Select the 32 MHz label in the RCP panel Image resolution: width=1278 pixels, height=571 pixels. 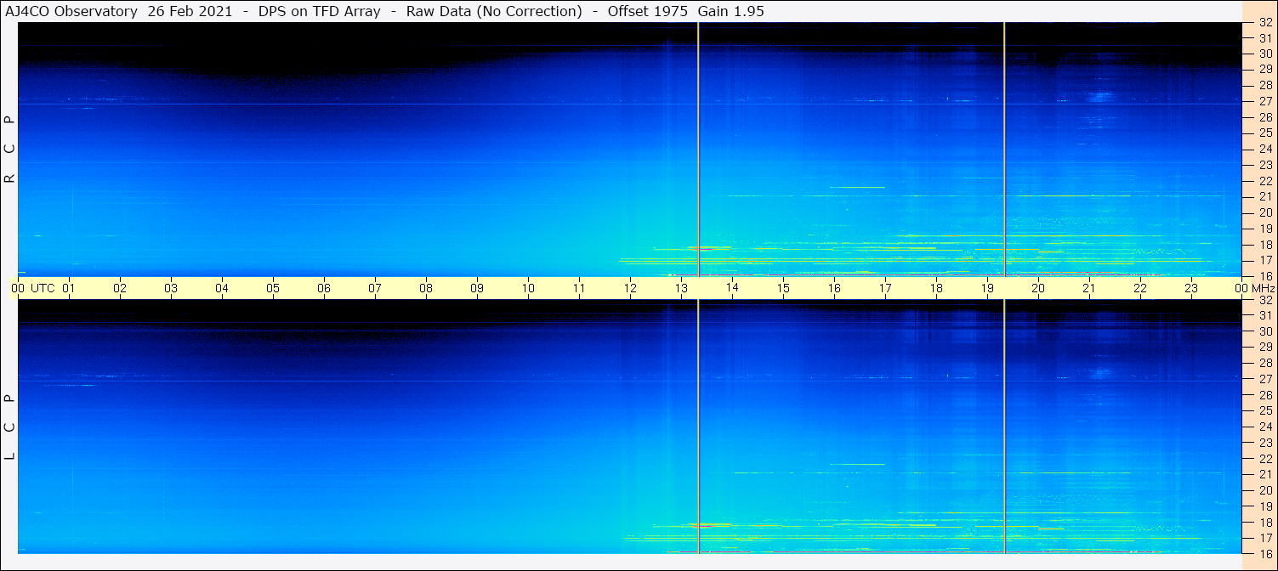pyautogui.click(x=1264, y=23)
